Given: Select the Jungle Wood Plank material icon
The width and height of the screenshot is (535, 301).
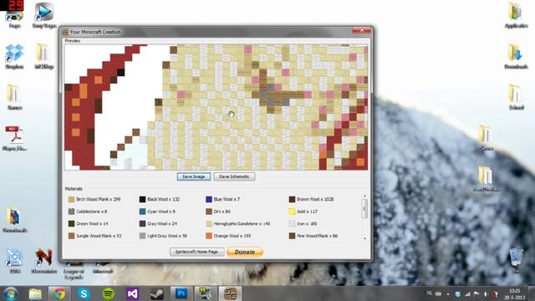Looking at the screenshot, I should coord(71,236).
